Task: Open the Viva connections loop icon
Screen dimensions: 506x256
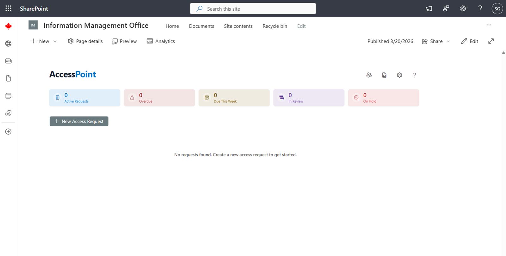Action: pyautogui.click(x=9, y=113)
